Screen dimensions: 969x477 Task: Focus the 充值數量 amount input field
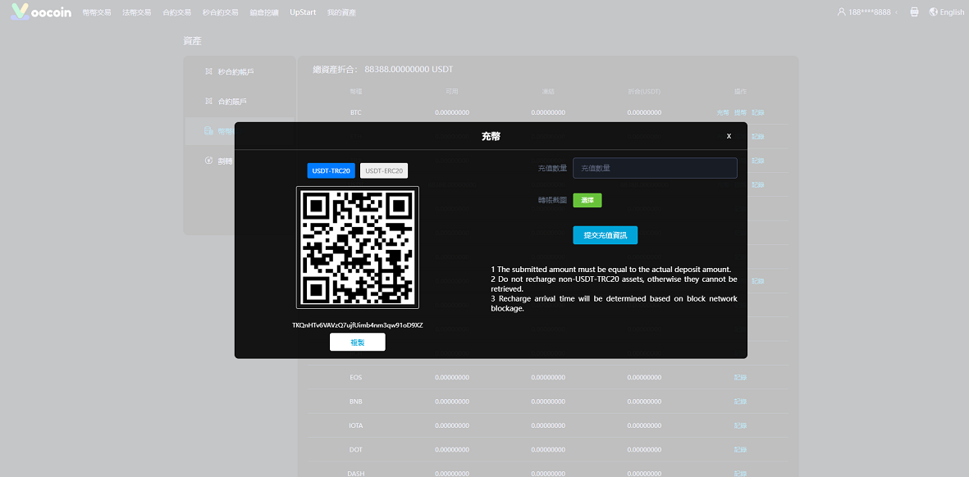point(655,168)
